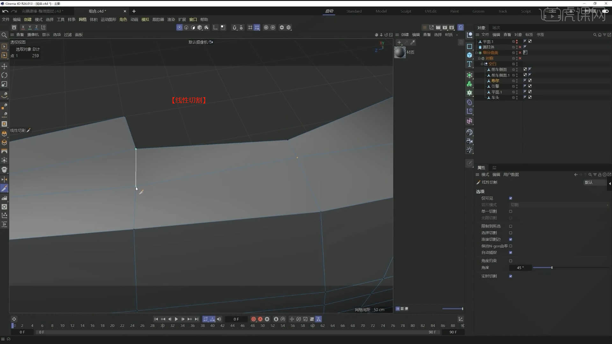
Task: Select the Scale tool in left toolbar
Action: coord(4,84)
